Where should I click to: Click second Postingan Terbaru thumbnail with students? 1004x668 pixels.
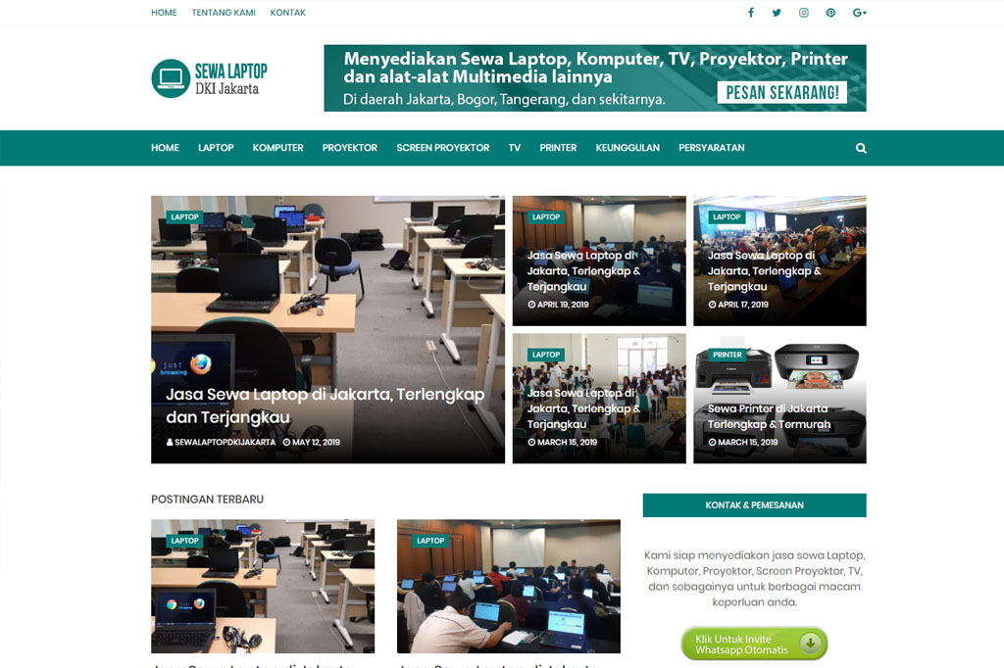click(509, 586)
